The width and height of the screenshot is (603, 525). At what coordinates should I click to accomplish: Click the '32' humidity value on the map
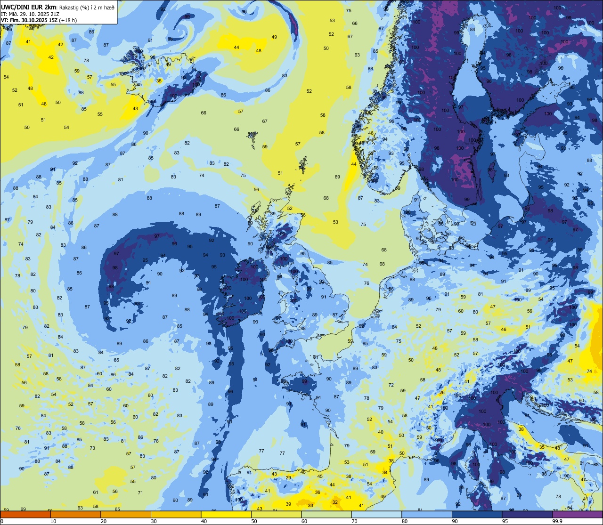334,502
